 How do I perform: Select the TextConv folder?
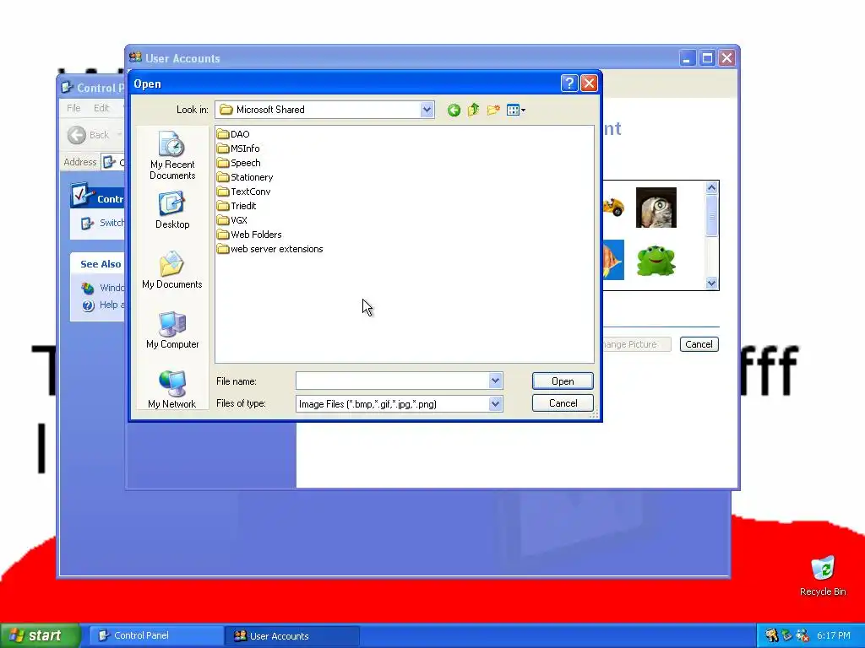tap(244, 192)
